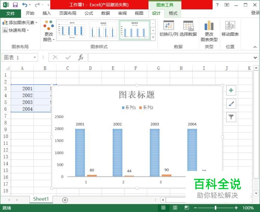
Task: Click the Series 2 legend entry
Action: click(x=147, y=108)
